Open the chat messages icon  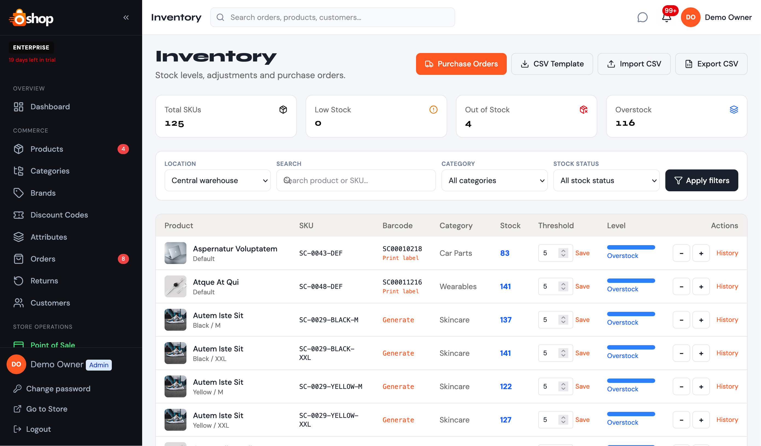(x=642, y=17)
